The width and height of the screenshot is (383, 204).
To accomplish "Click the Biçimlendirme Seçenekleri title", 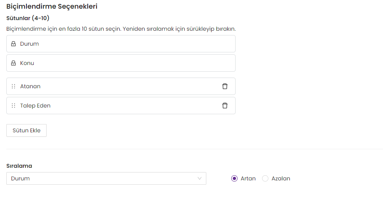I will tap(52, 6).
